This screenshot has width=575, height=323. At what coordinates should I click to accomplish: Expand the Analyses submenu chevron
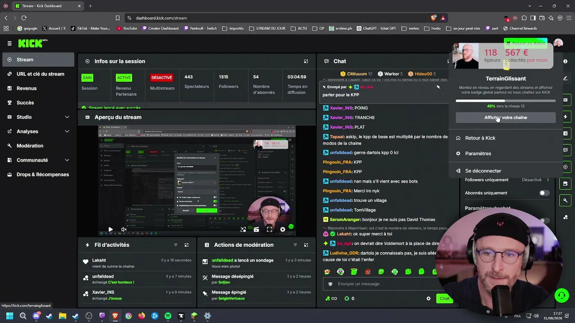click(x=67, y=131)
